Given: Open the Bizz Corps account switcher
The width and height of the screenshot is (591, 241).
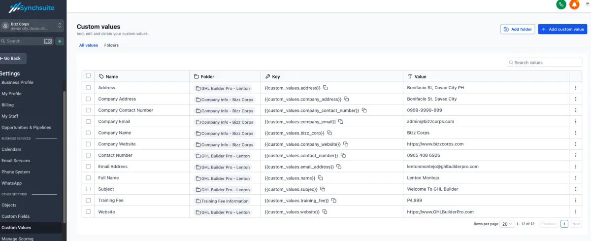Looking at the screenshot, I should (x=32, y=26).
